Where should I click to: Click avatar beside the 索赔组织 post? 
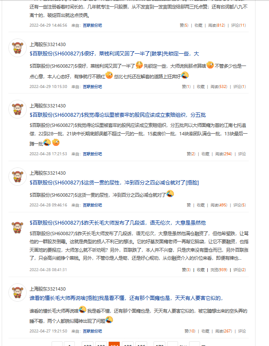pos(17,109)
